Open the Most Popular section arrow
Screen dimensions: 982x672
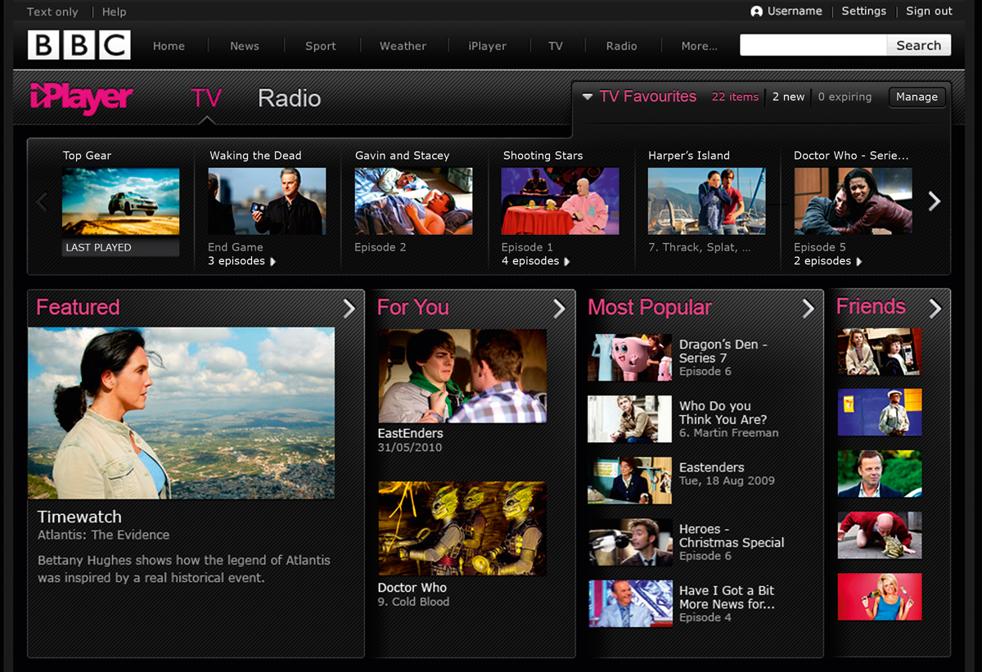(809, 309)
